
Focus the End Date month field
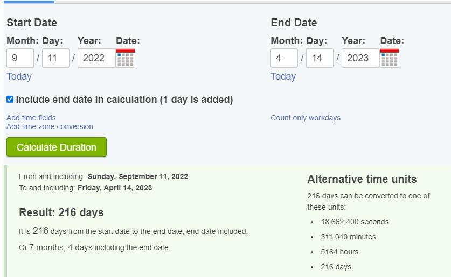[x=284, y=58]
